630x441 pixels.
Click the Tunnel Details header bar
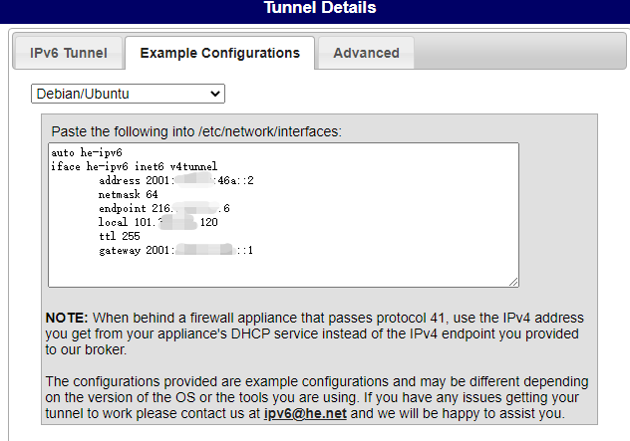pyautogui.click(x=315, y=10)
